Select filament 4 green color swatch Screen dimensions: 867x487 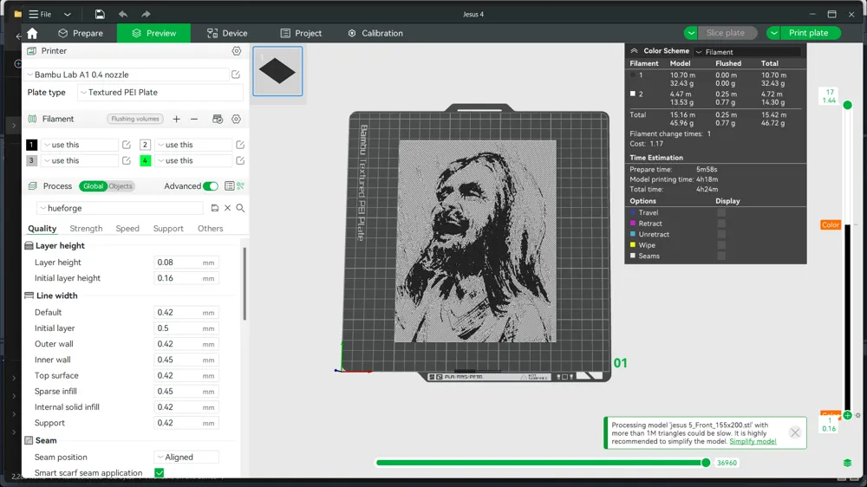tap(145, 161)
